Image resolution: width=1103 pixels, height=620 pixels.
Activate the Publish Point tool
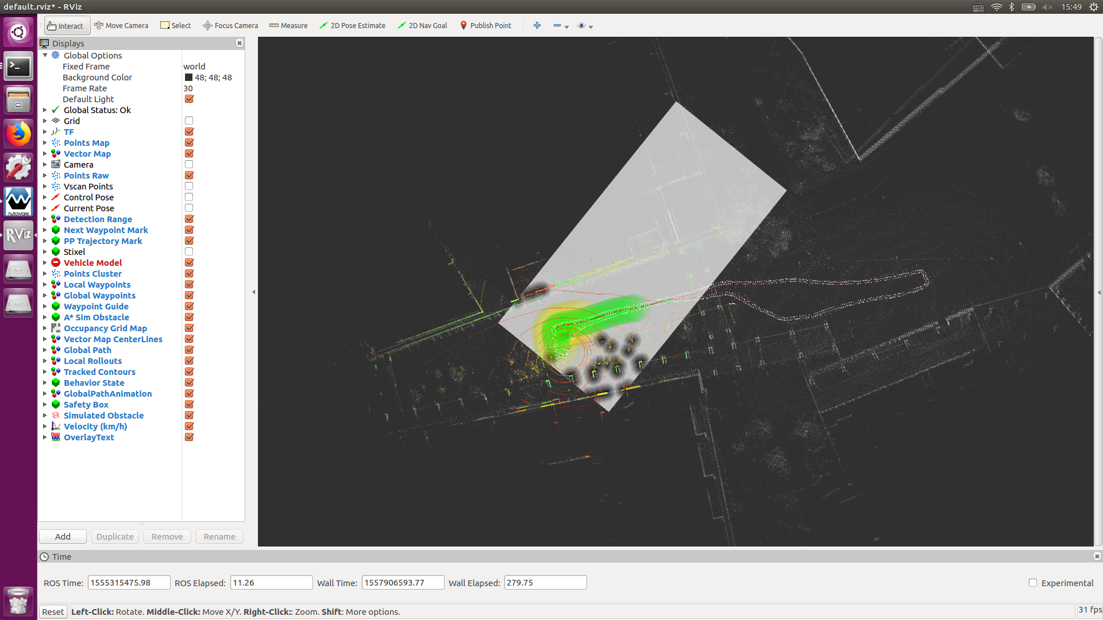point(485,25)
